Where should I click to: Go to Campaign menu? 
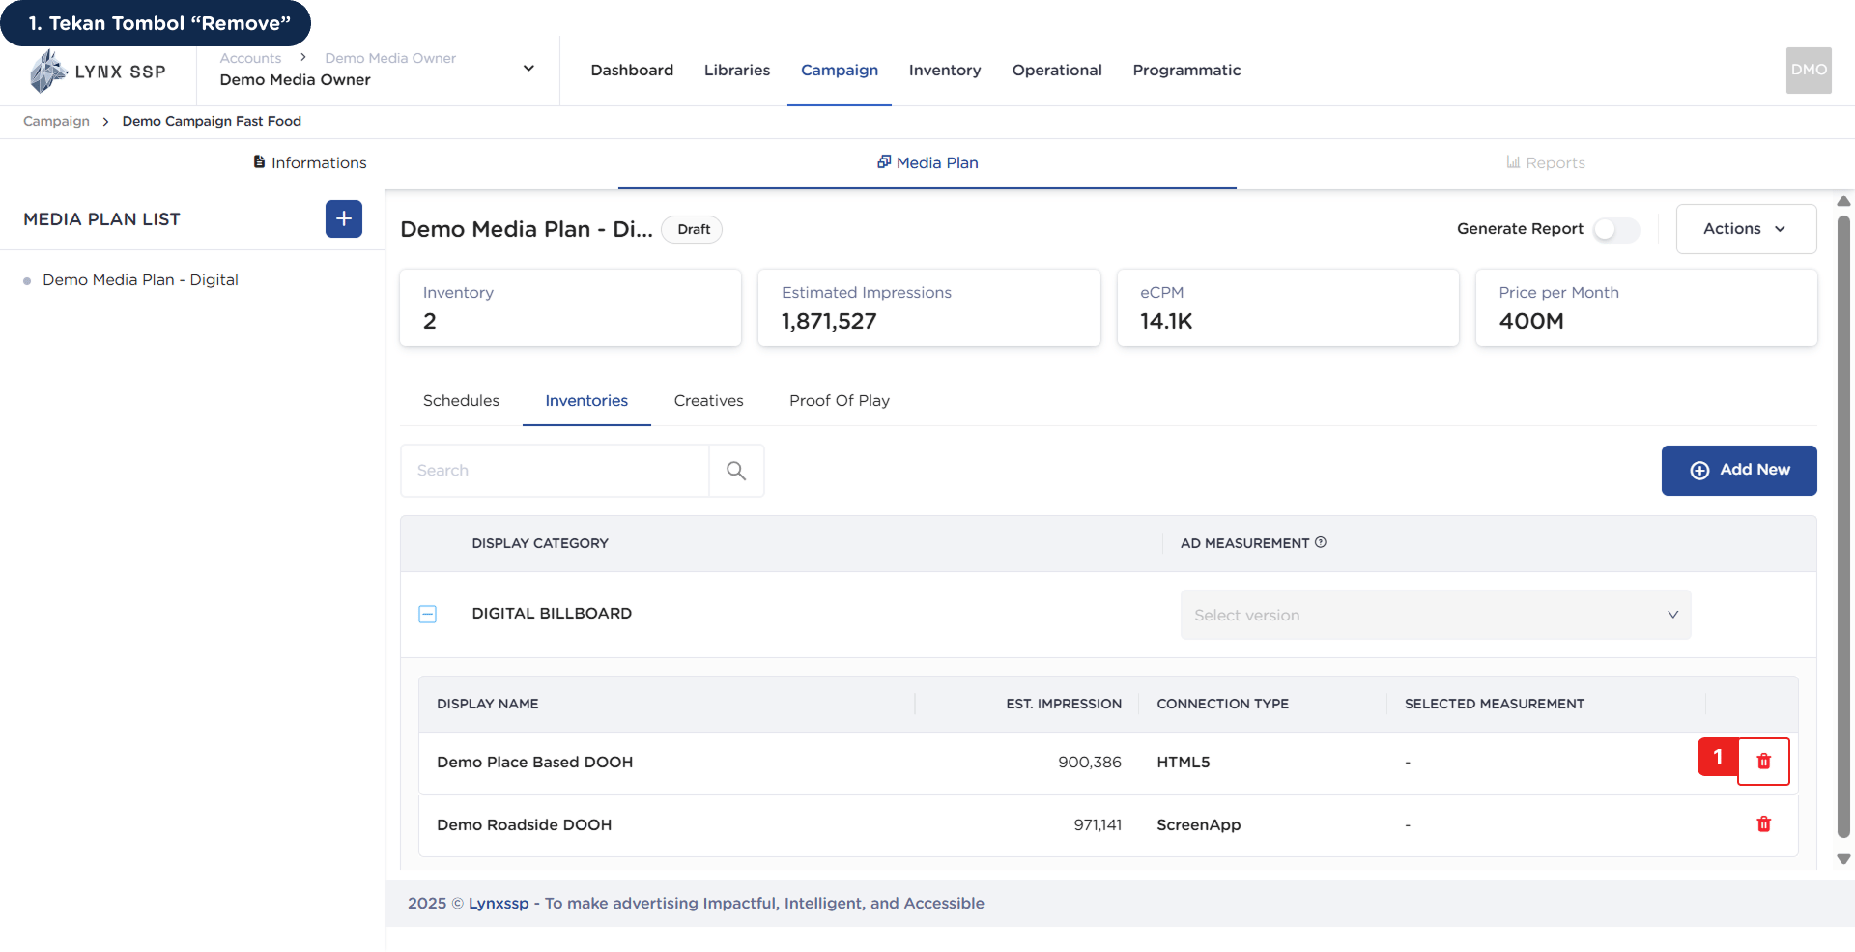point(840,71)
